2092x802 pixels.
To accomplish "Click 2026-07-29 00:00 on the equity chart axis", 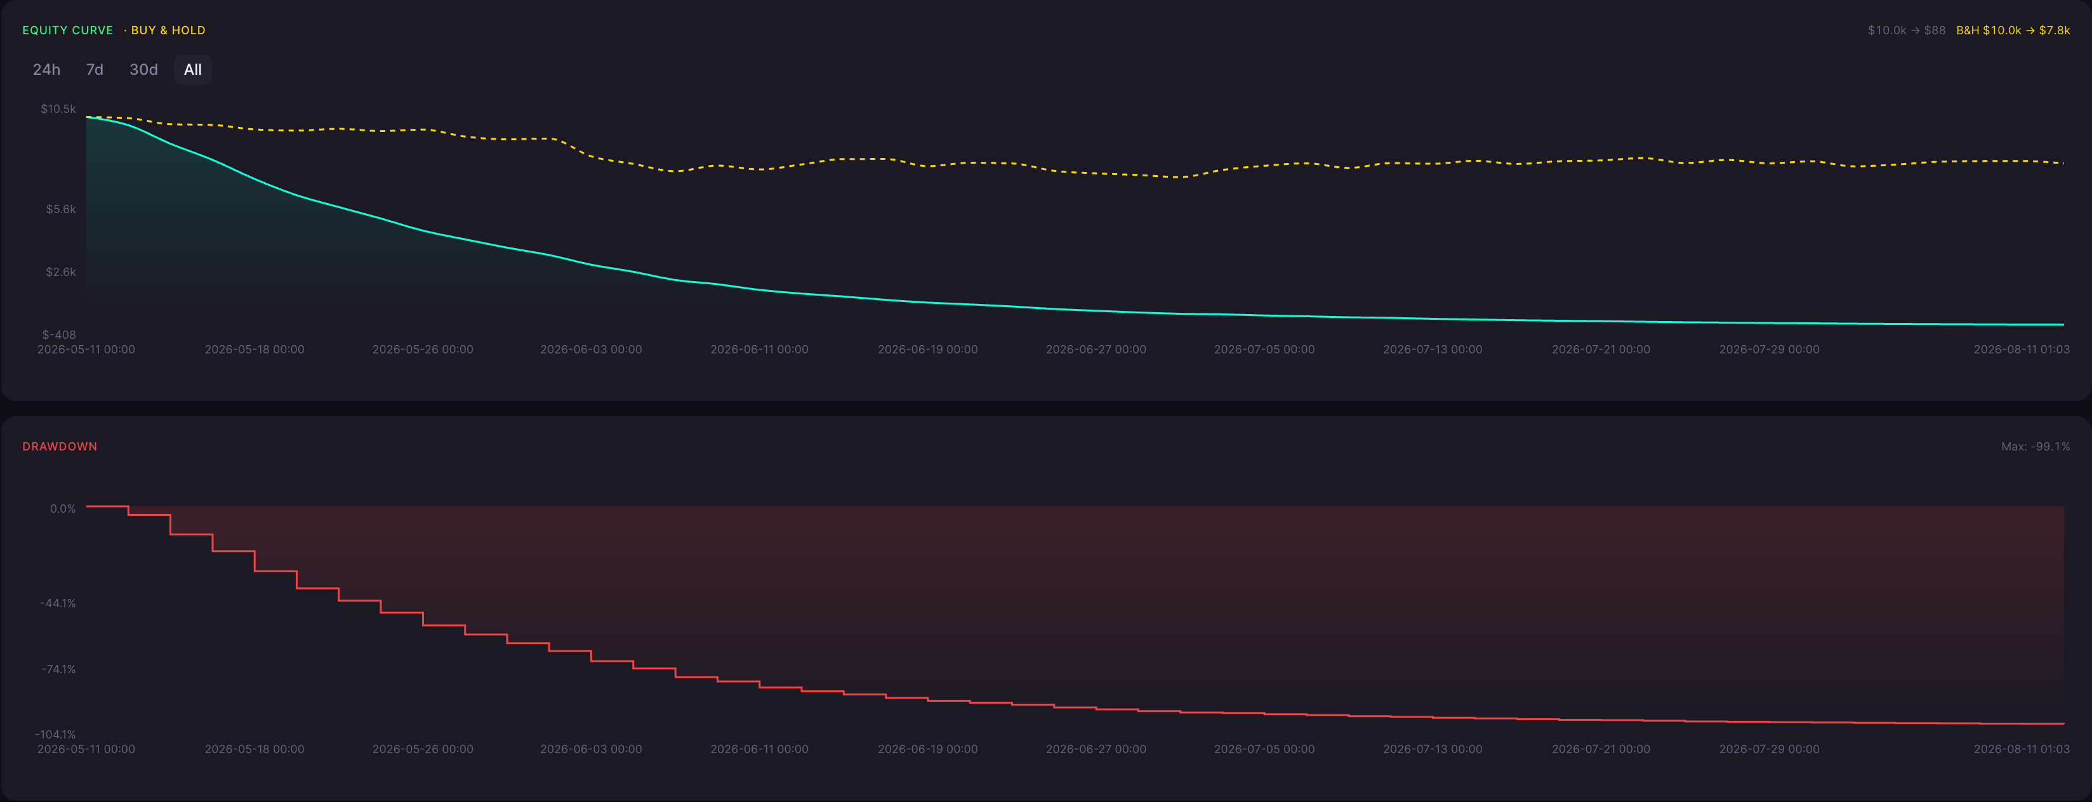I will tap(1769, 349).
